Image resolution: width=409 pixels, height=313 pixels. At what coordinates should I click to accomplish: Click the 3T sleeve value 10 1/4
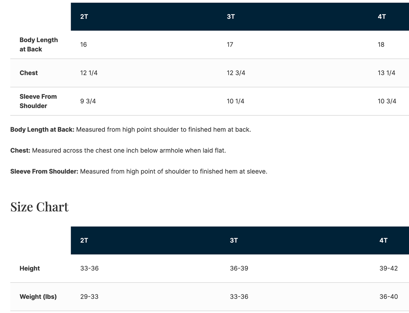tap(235, 101)
